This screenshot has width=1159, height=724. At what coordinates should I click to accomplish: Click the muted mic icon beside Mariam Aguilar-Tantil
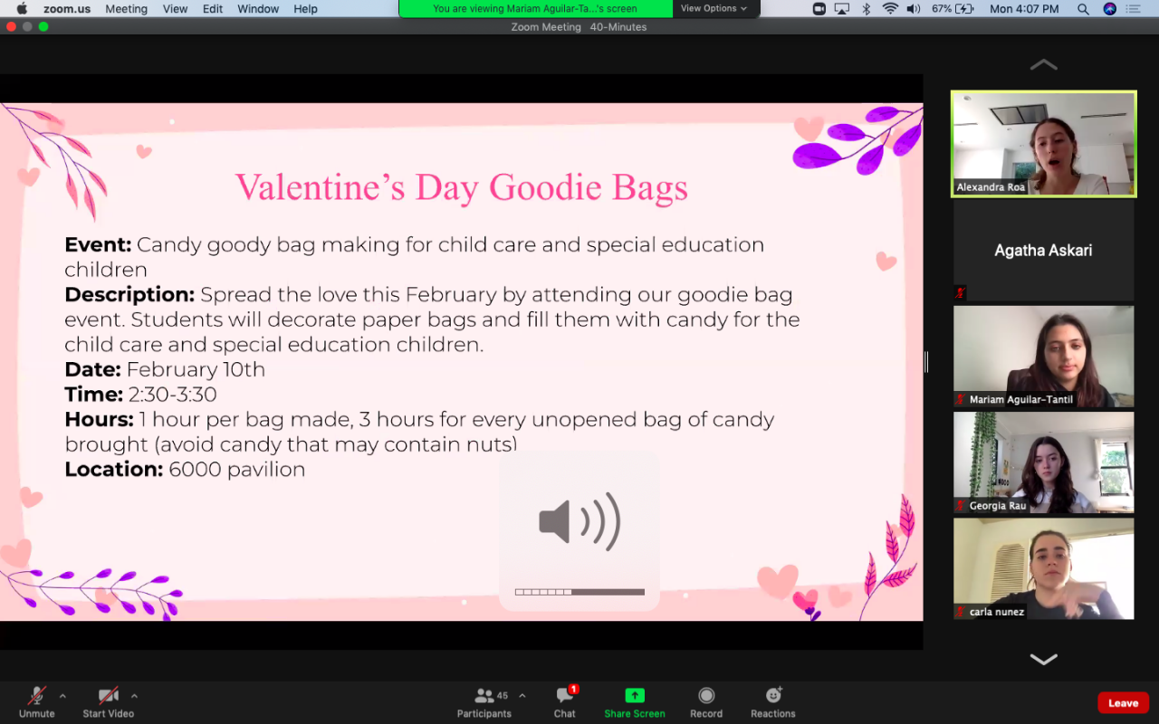(x=961, y=399)
